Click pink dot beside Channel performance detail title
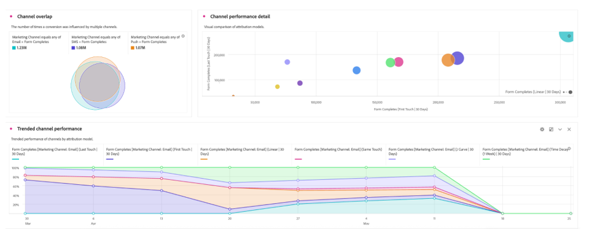This screenshot has height=229, width=592. 204,16
